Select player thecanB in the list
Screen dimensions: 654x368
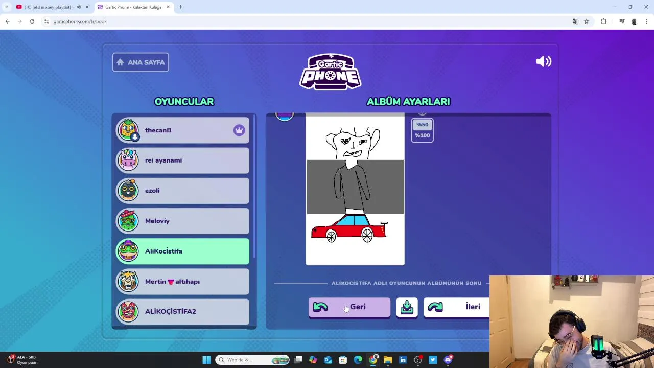pyautogui.click(x=182, y=130)
